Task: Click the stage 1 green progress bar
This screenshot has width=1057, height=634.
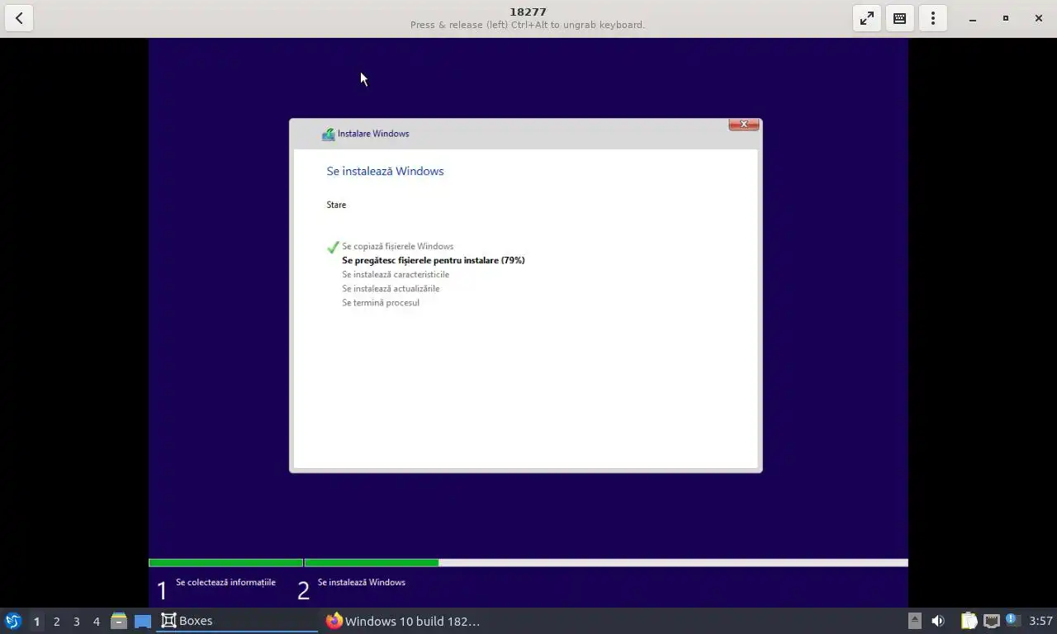Action: 225,563
